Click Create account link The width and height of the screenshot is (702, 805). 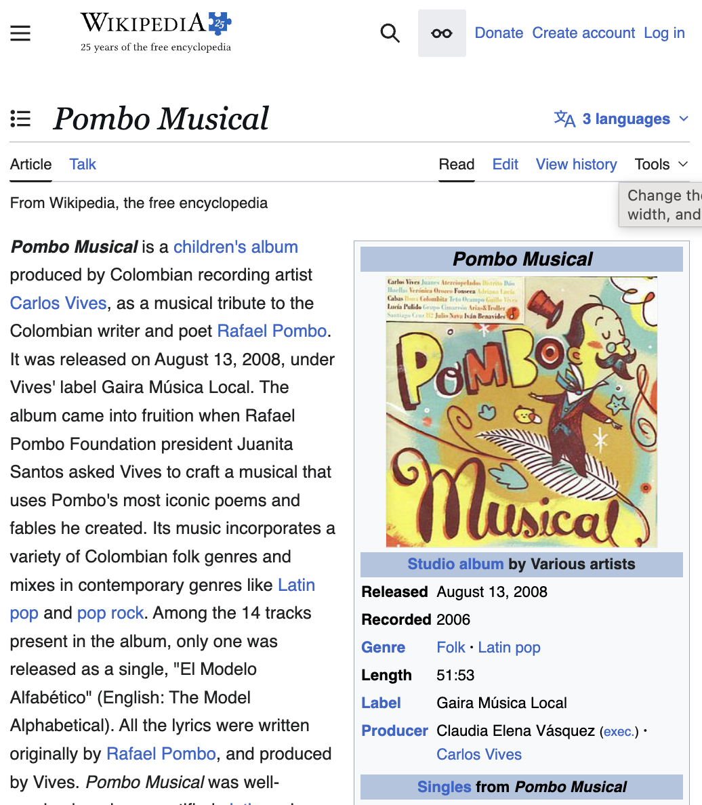[583, 33]
